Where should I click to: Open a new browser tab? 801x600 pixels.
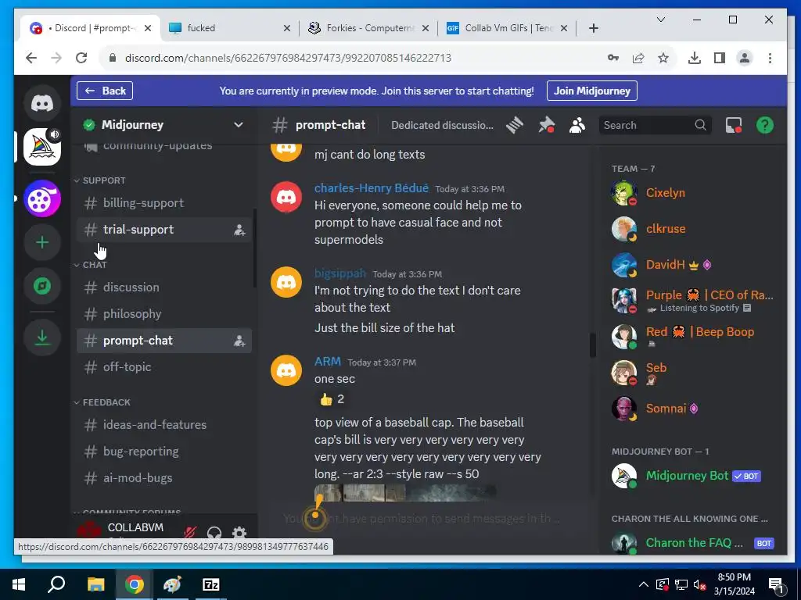tap(593, 28)
